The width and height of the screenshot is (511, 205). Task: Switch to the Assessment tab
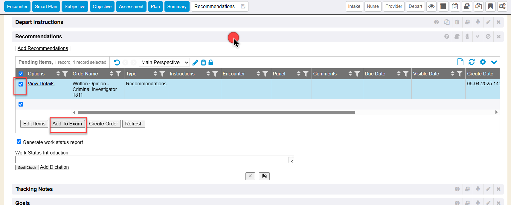131,6
